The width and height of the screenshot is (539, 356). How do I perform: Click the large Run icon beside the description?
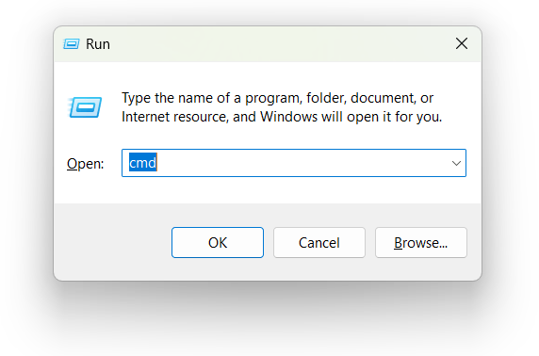(x=85, y=107)
